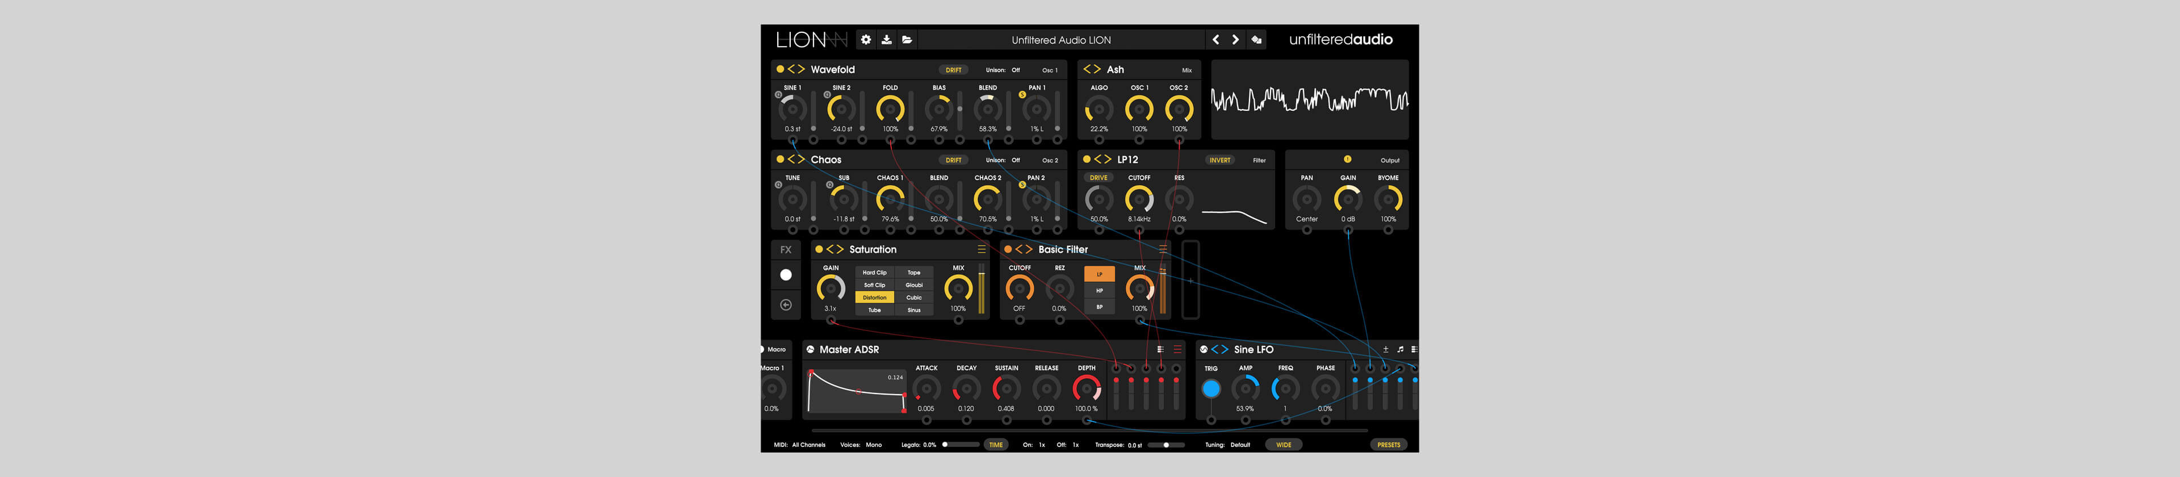The image size is (2180, 477).
Task: Add FX slot with plus placeholder
Action: [1190, 281]
